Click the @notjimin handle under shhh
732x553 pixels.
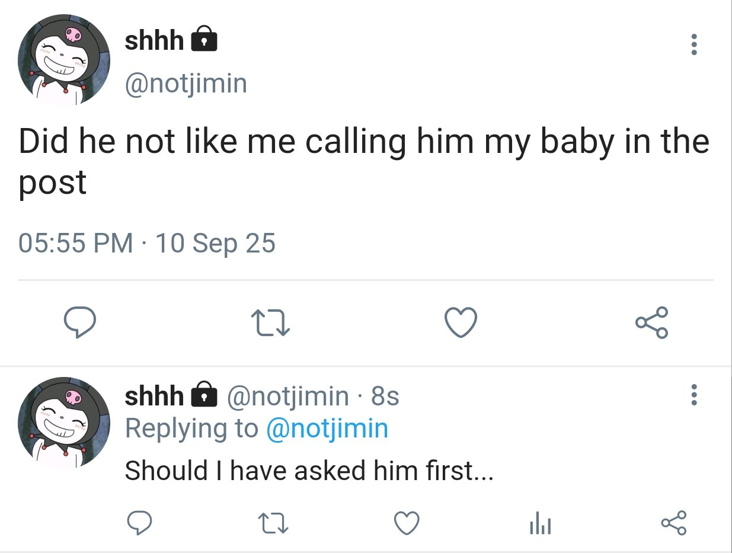[x=186, y=84]
